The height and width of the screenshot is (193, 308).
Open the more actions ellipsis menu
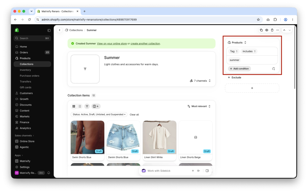[x=278, y=30]
